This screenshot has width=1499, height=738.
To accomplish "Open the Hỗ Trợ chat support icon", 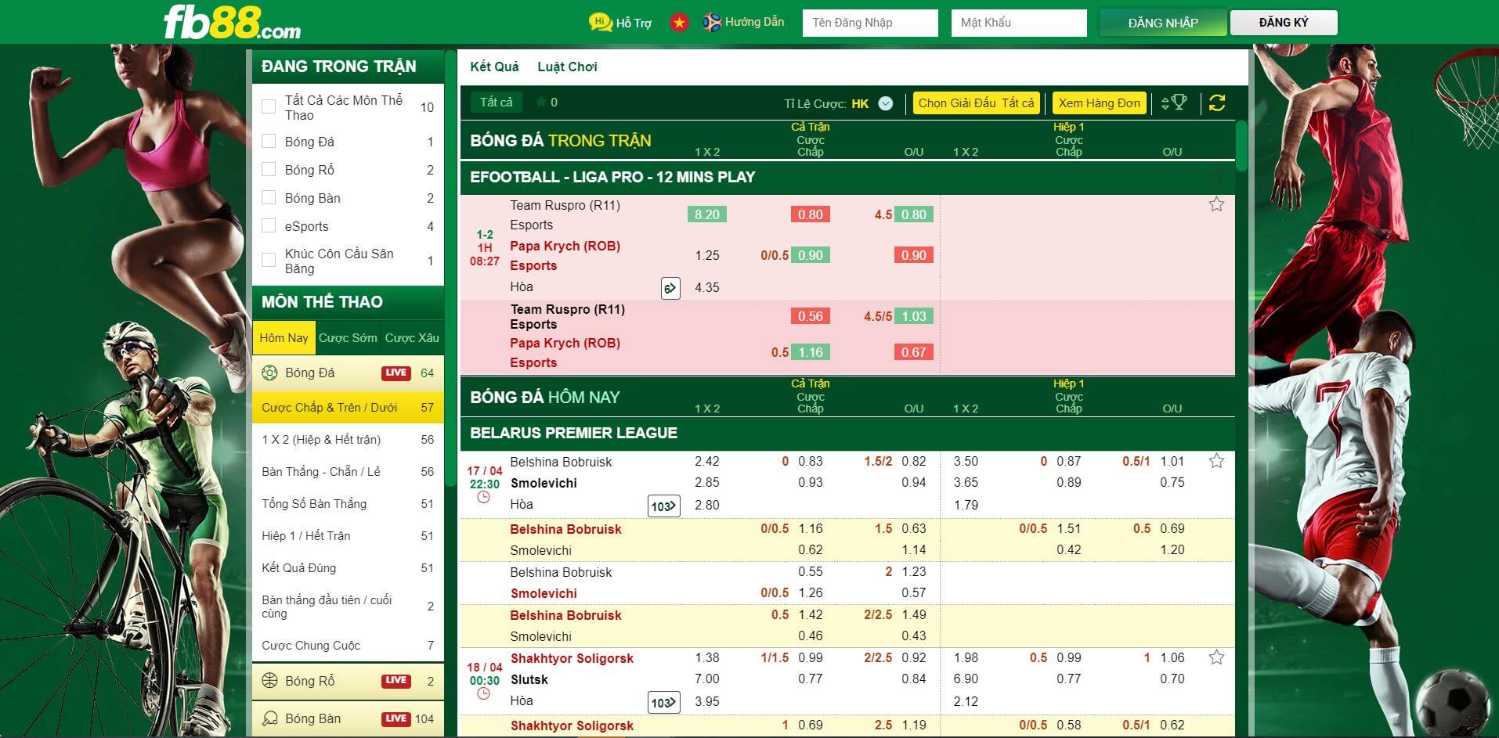I will [601, 23].
